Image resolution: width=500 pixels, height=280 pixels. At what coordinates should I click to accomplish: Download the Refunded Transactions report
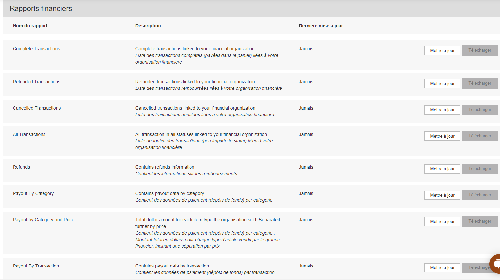[480, 83]
